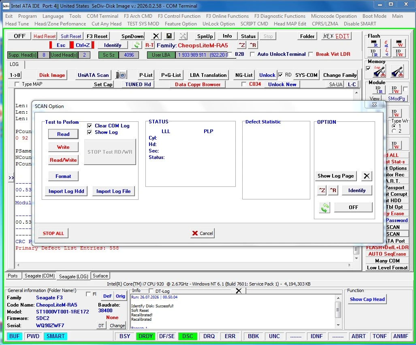The image size is (416, 345).
Task: Click the DRDY status indicator
Action: point(145,336)
